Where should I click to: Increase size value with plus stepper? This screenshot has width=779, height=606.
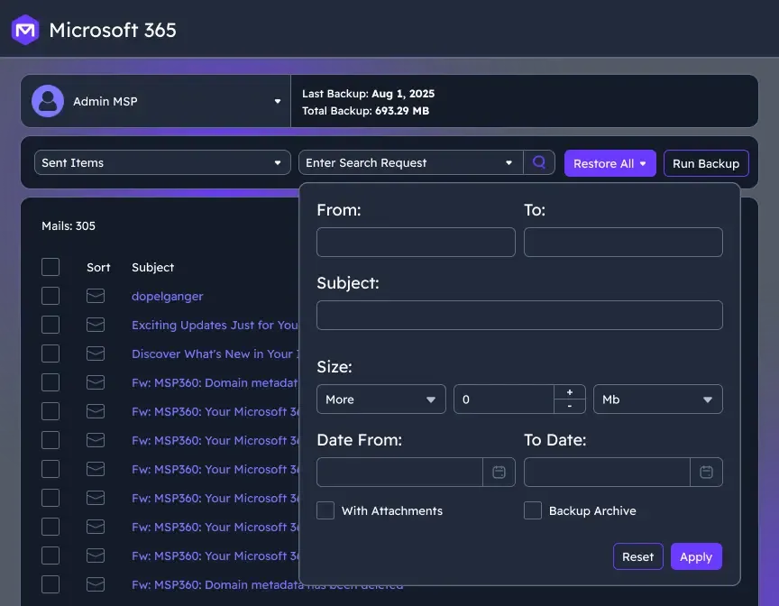569,392
